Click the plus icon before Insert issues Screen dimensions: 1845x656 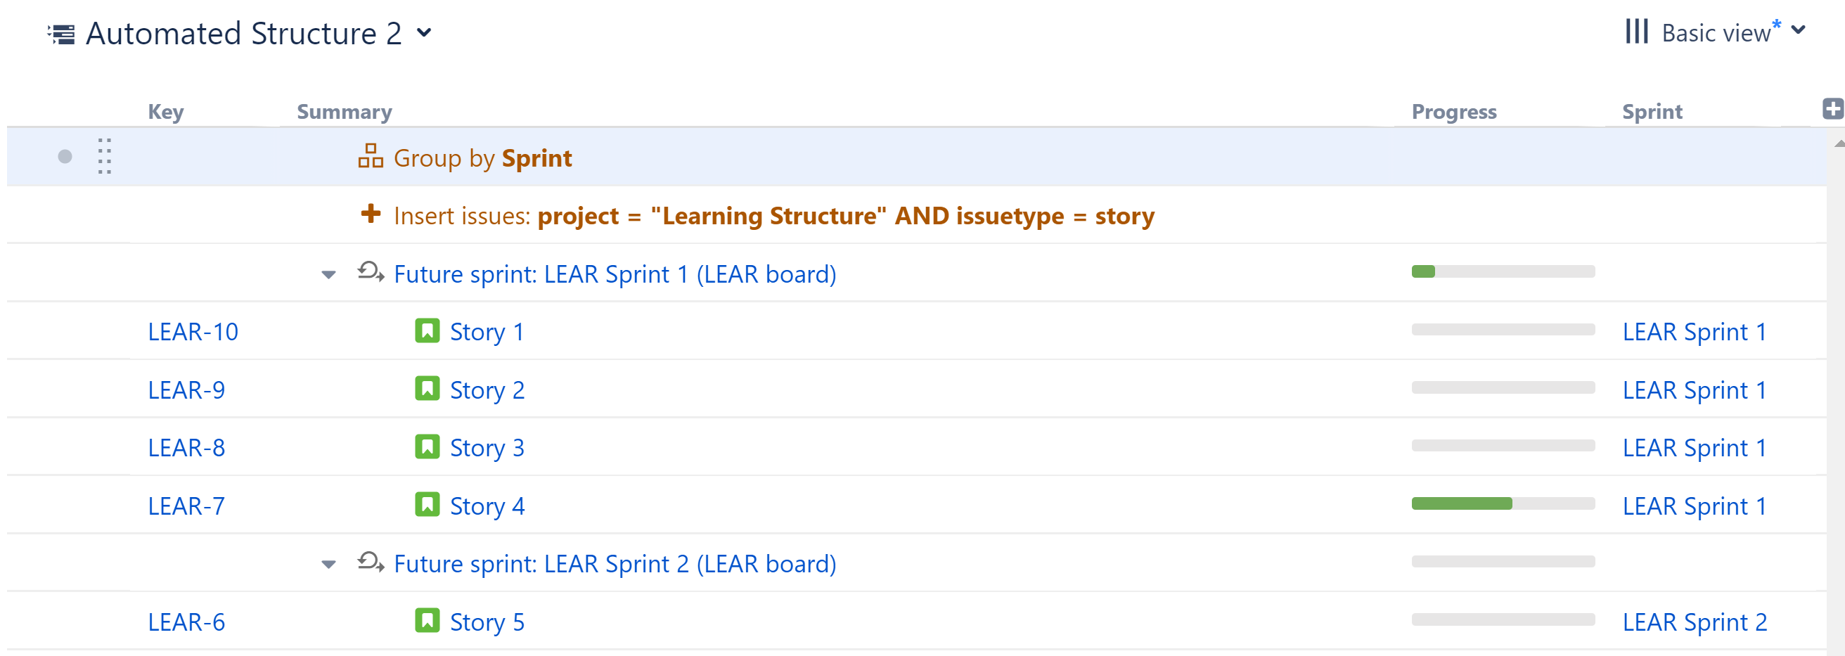[x=371, y=215]
